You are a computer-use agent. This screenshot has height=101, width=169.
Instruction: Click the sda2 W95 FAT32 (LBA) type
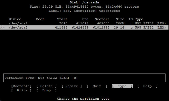point(150,27)
